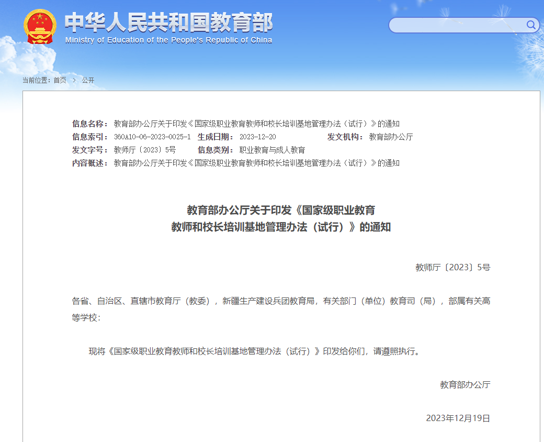The width and height of the screenshot is (544, 442).
Task: Click the right-aligned 教师厅〔2023〕5号 document number
Action: pyautogui.click(x=452, y=267)
